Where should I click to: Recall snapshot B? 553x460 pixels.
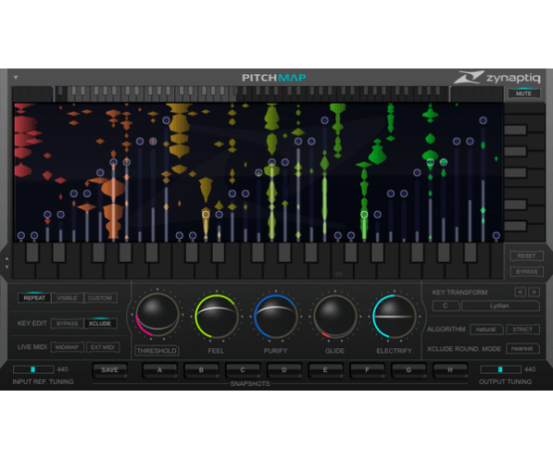201,370
